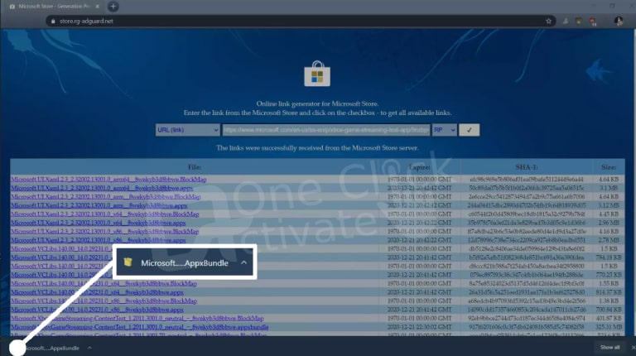Select the 770.23 KB size cell
This screenshot has height=356, width=636.
(609, 275)
